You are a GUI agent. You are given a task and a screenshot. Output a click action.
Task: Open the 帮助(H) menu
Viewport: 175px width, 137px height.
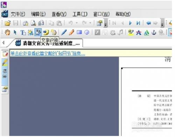[x=123, y=14]
